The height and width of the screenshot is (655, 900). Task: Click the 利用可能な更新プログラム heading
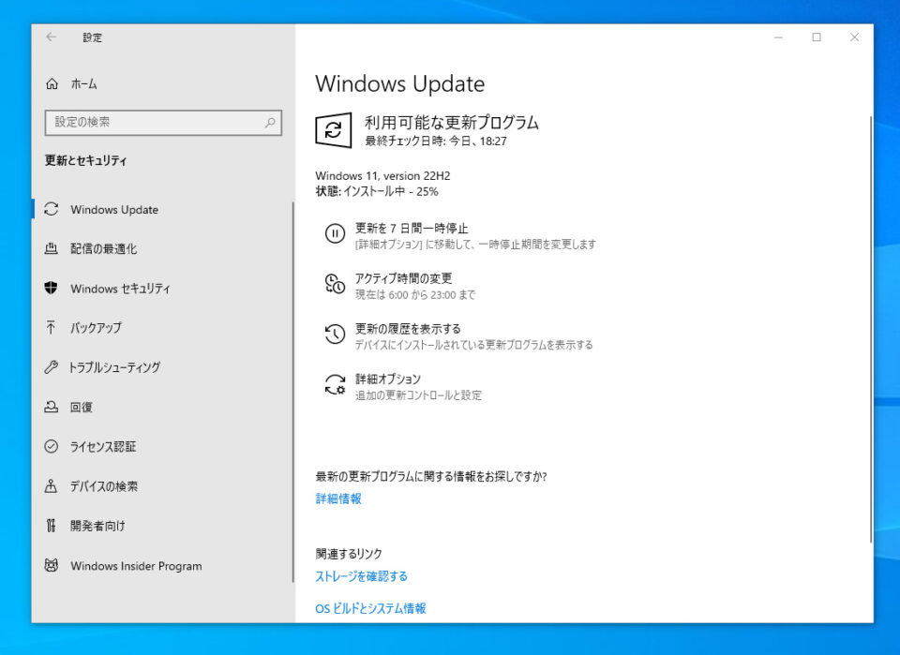(x=452, y=122)
